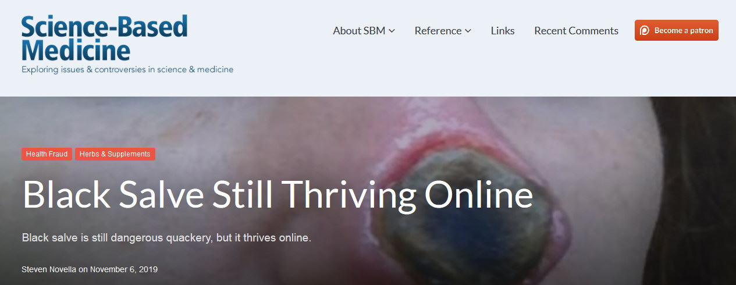The image size is (736, 285).
Task: Click the November 6, 2019 publish date
Action: (x=124, y=269)
